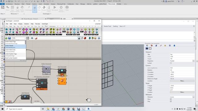Open the Zoom Extents dropdown arrow
198x111 pixels.
click(x=30, y=38)
